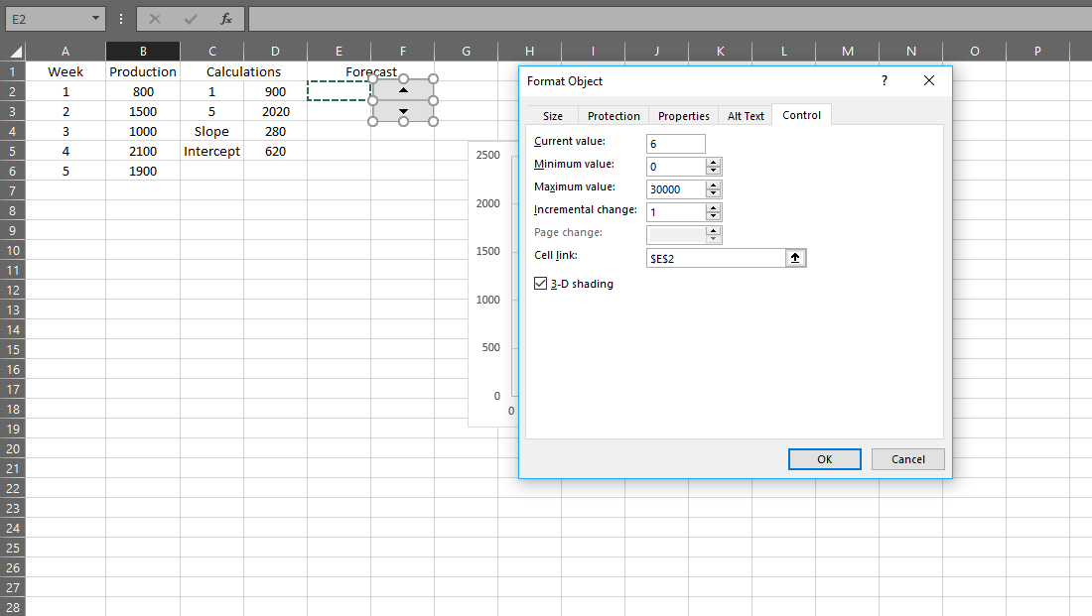The width and height of the screenshot is (1092, 616).
Task: Decrease the Maximum value stepper
Action: click(713, 193)
